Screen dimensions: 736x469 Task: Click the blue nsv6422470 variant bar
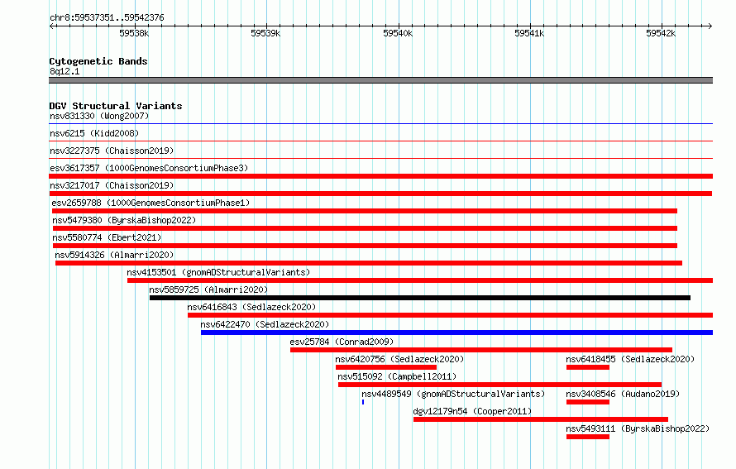click(456, 333)
